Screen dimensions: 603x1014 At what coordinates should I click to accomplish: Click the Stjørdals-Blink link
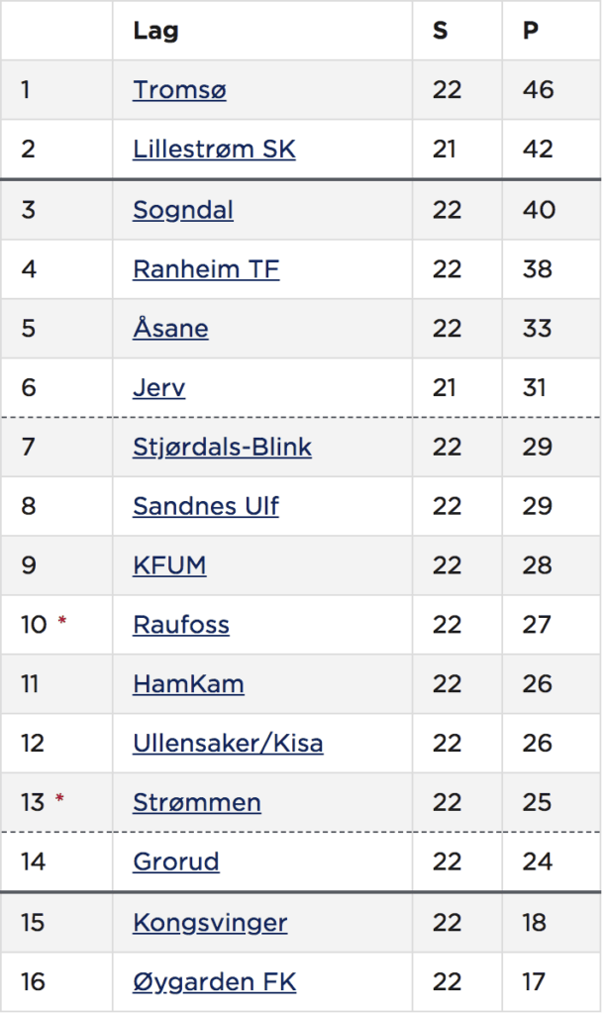pos(223,447)
